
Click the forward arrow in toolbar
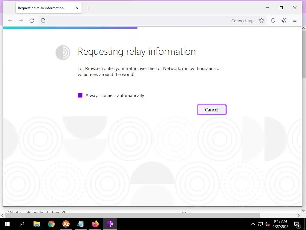(21, 21)
